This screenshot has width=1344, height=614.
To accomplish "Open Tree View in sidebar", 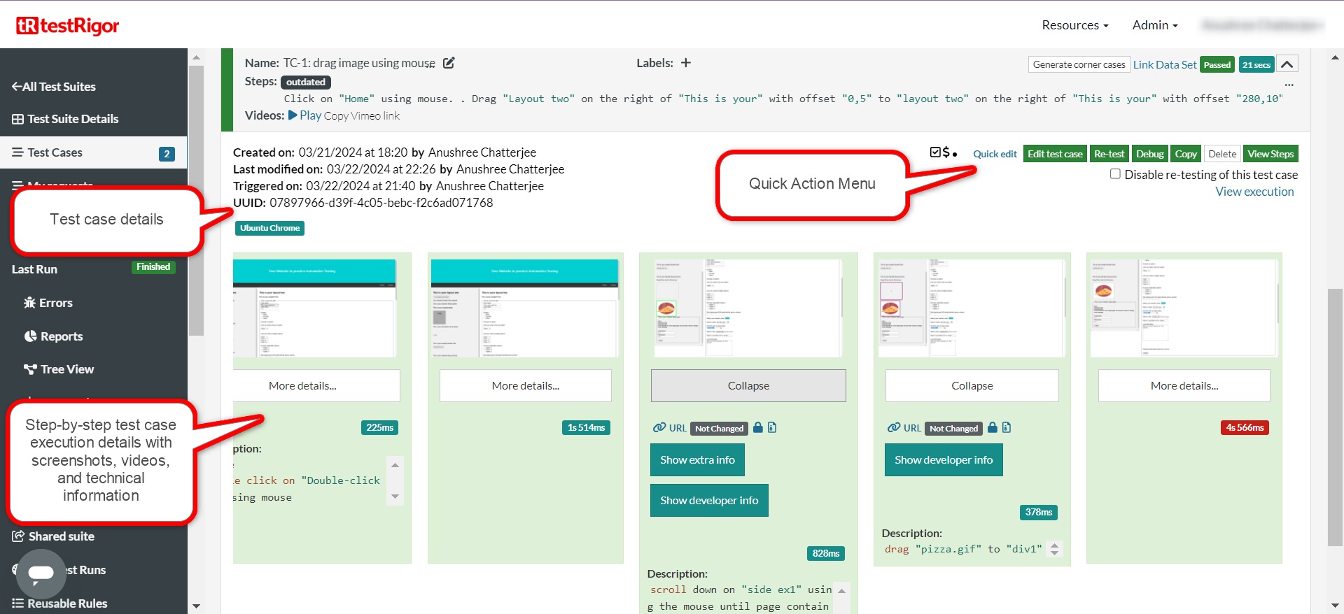I will coord(66,369).
